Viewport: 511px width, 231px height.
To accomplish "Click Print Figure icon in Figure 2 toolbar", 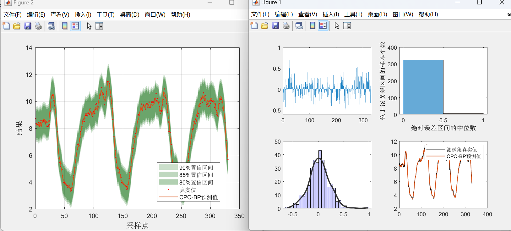I will (x=38, y=26).
